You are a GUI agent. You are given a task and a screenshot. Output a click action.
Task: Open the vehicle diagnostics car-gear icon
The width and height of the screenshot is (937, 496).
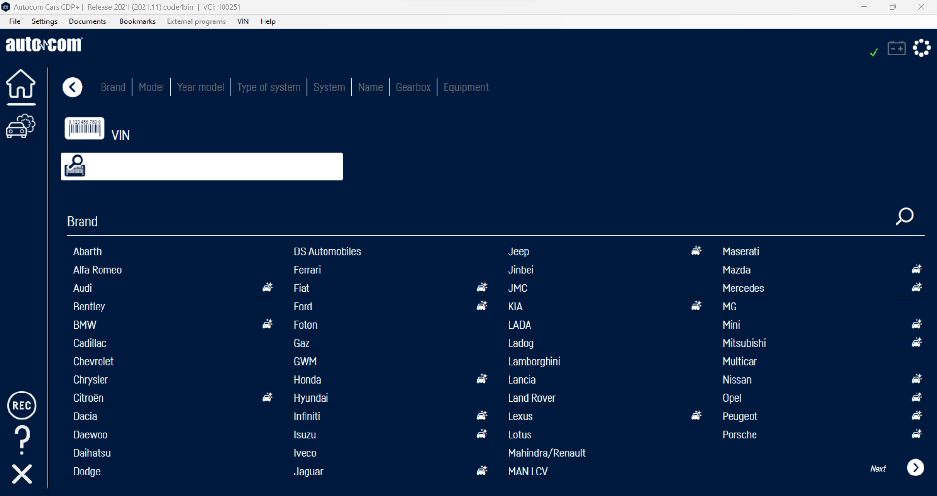click(20, 126)
